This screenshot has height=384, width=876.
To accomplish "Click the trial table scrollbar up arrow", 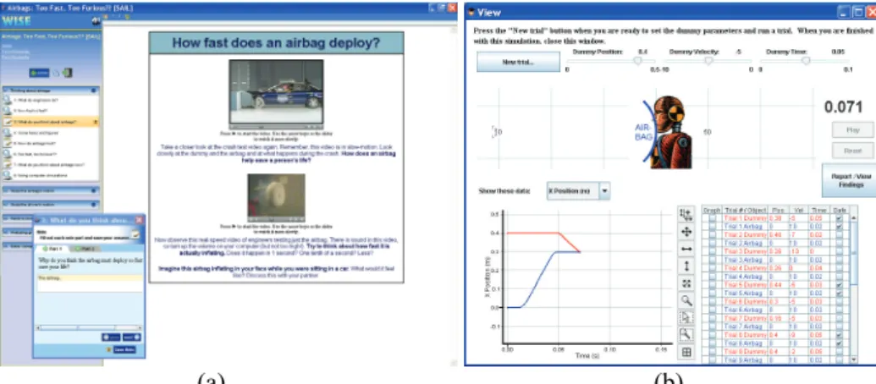I will point(853,219).
